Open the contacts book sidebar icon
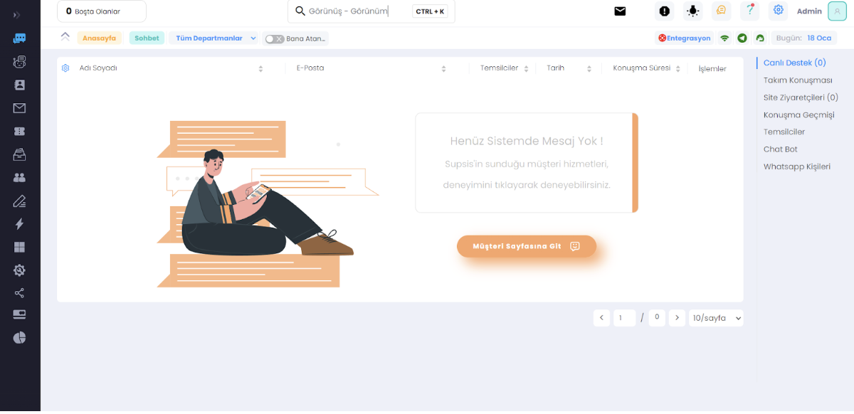Image resolution: width=854 pixels, height=414 pixels. pyautogui.click(x=19, y=85)
